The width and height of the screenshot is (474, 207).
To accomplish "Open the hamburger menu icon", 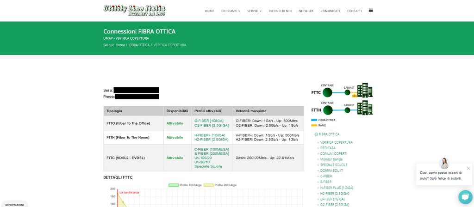I will click(371, 10).
